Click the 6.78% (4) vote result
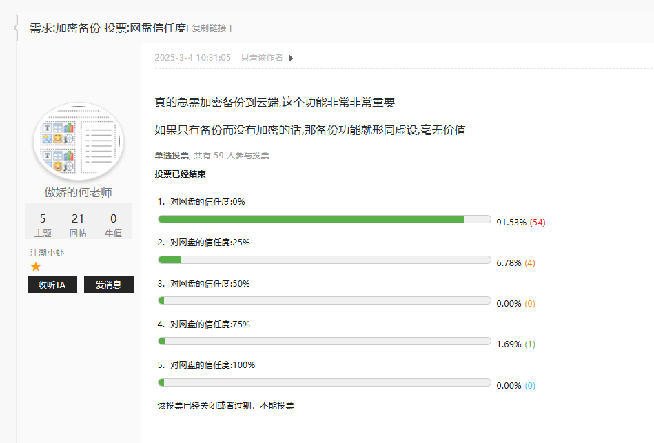The image size is (654, 443). coord(516,262)
